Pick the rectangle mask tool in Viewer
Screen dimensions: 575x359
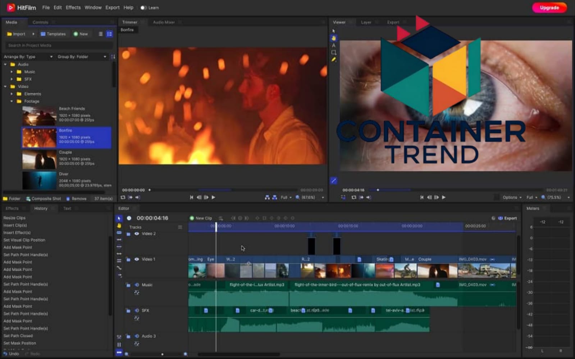(334, 52)
